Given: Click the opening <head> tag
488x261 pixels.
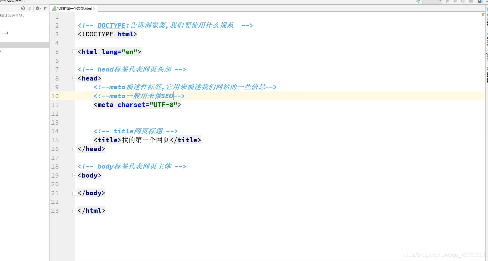Looking at the screenshot, I should pos(90,79).
